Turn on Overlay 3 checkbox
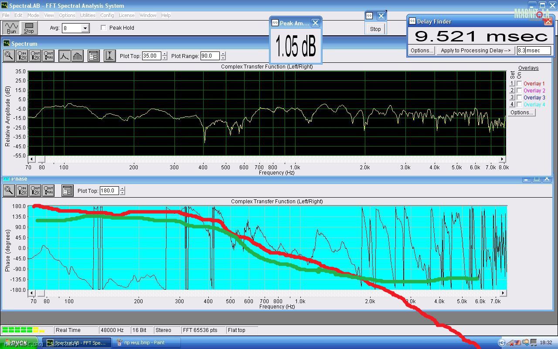The height and width of the screenshot is (349, 558). tap(519, 98)
